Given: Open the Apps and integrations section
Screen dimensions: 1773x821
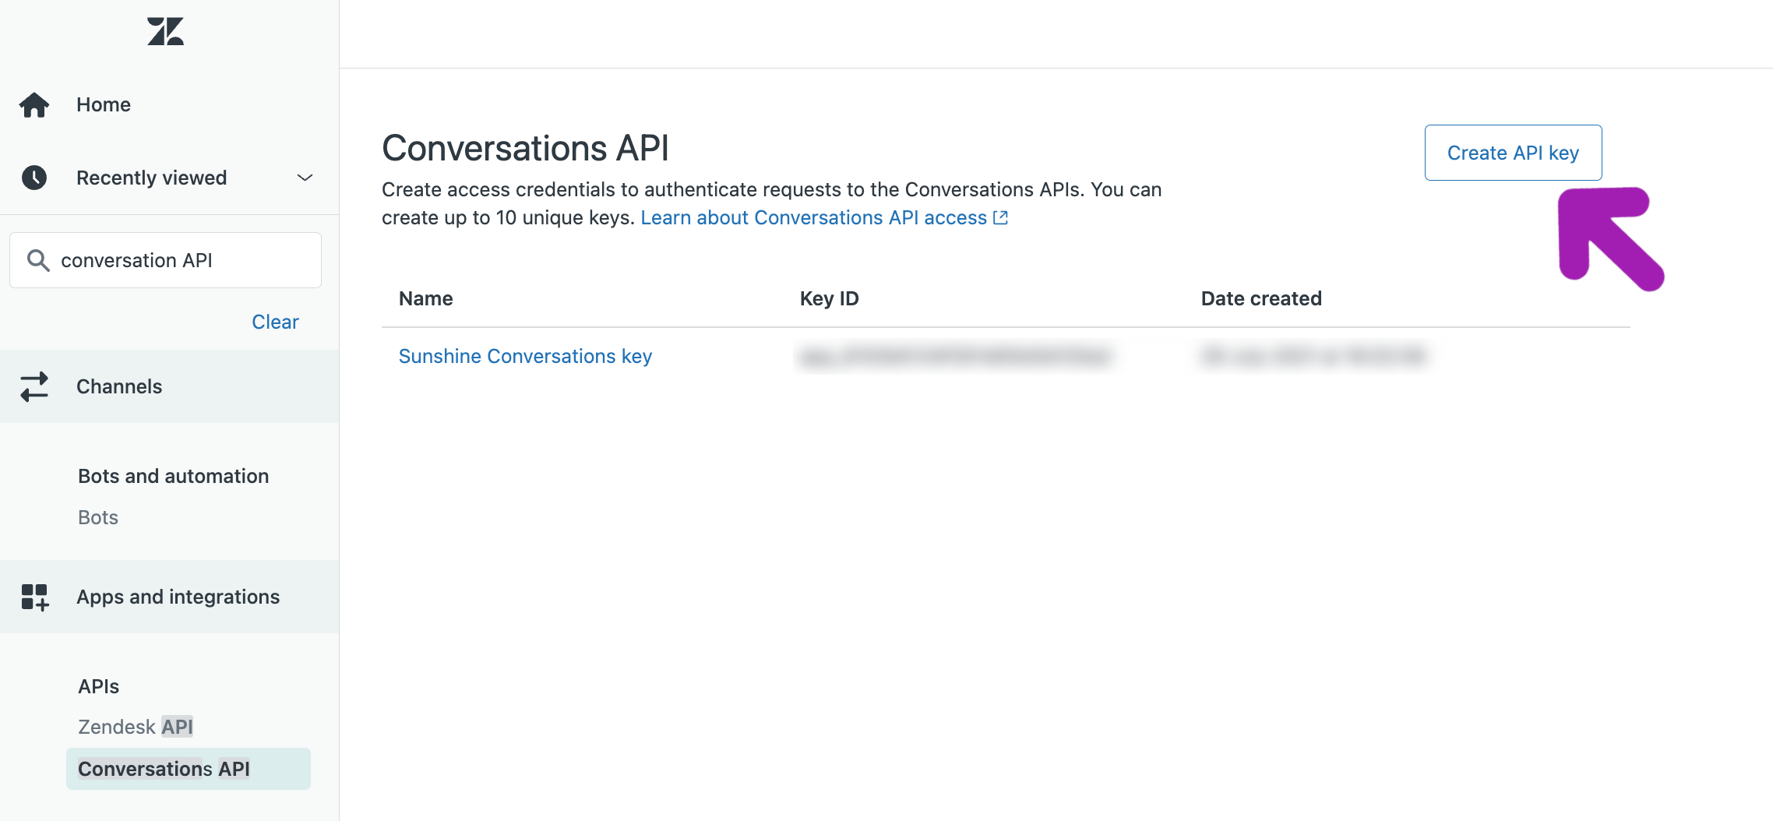Looking at the screenshot, I should coord(178,597).
